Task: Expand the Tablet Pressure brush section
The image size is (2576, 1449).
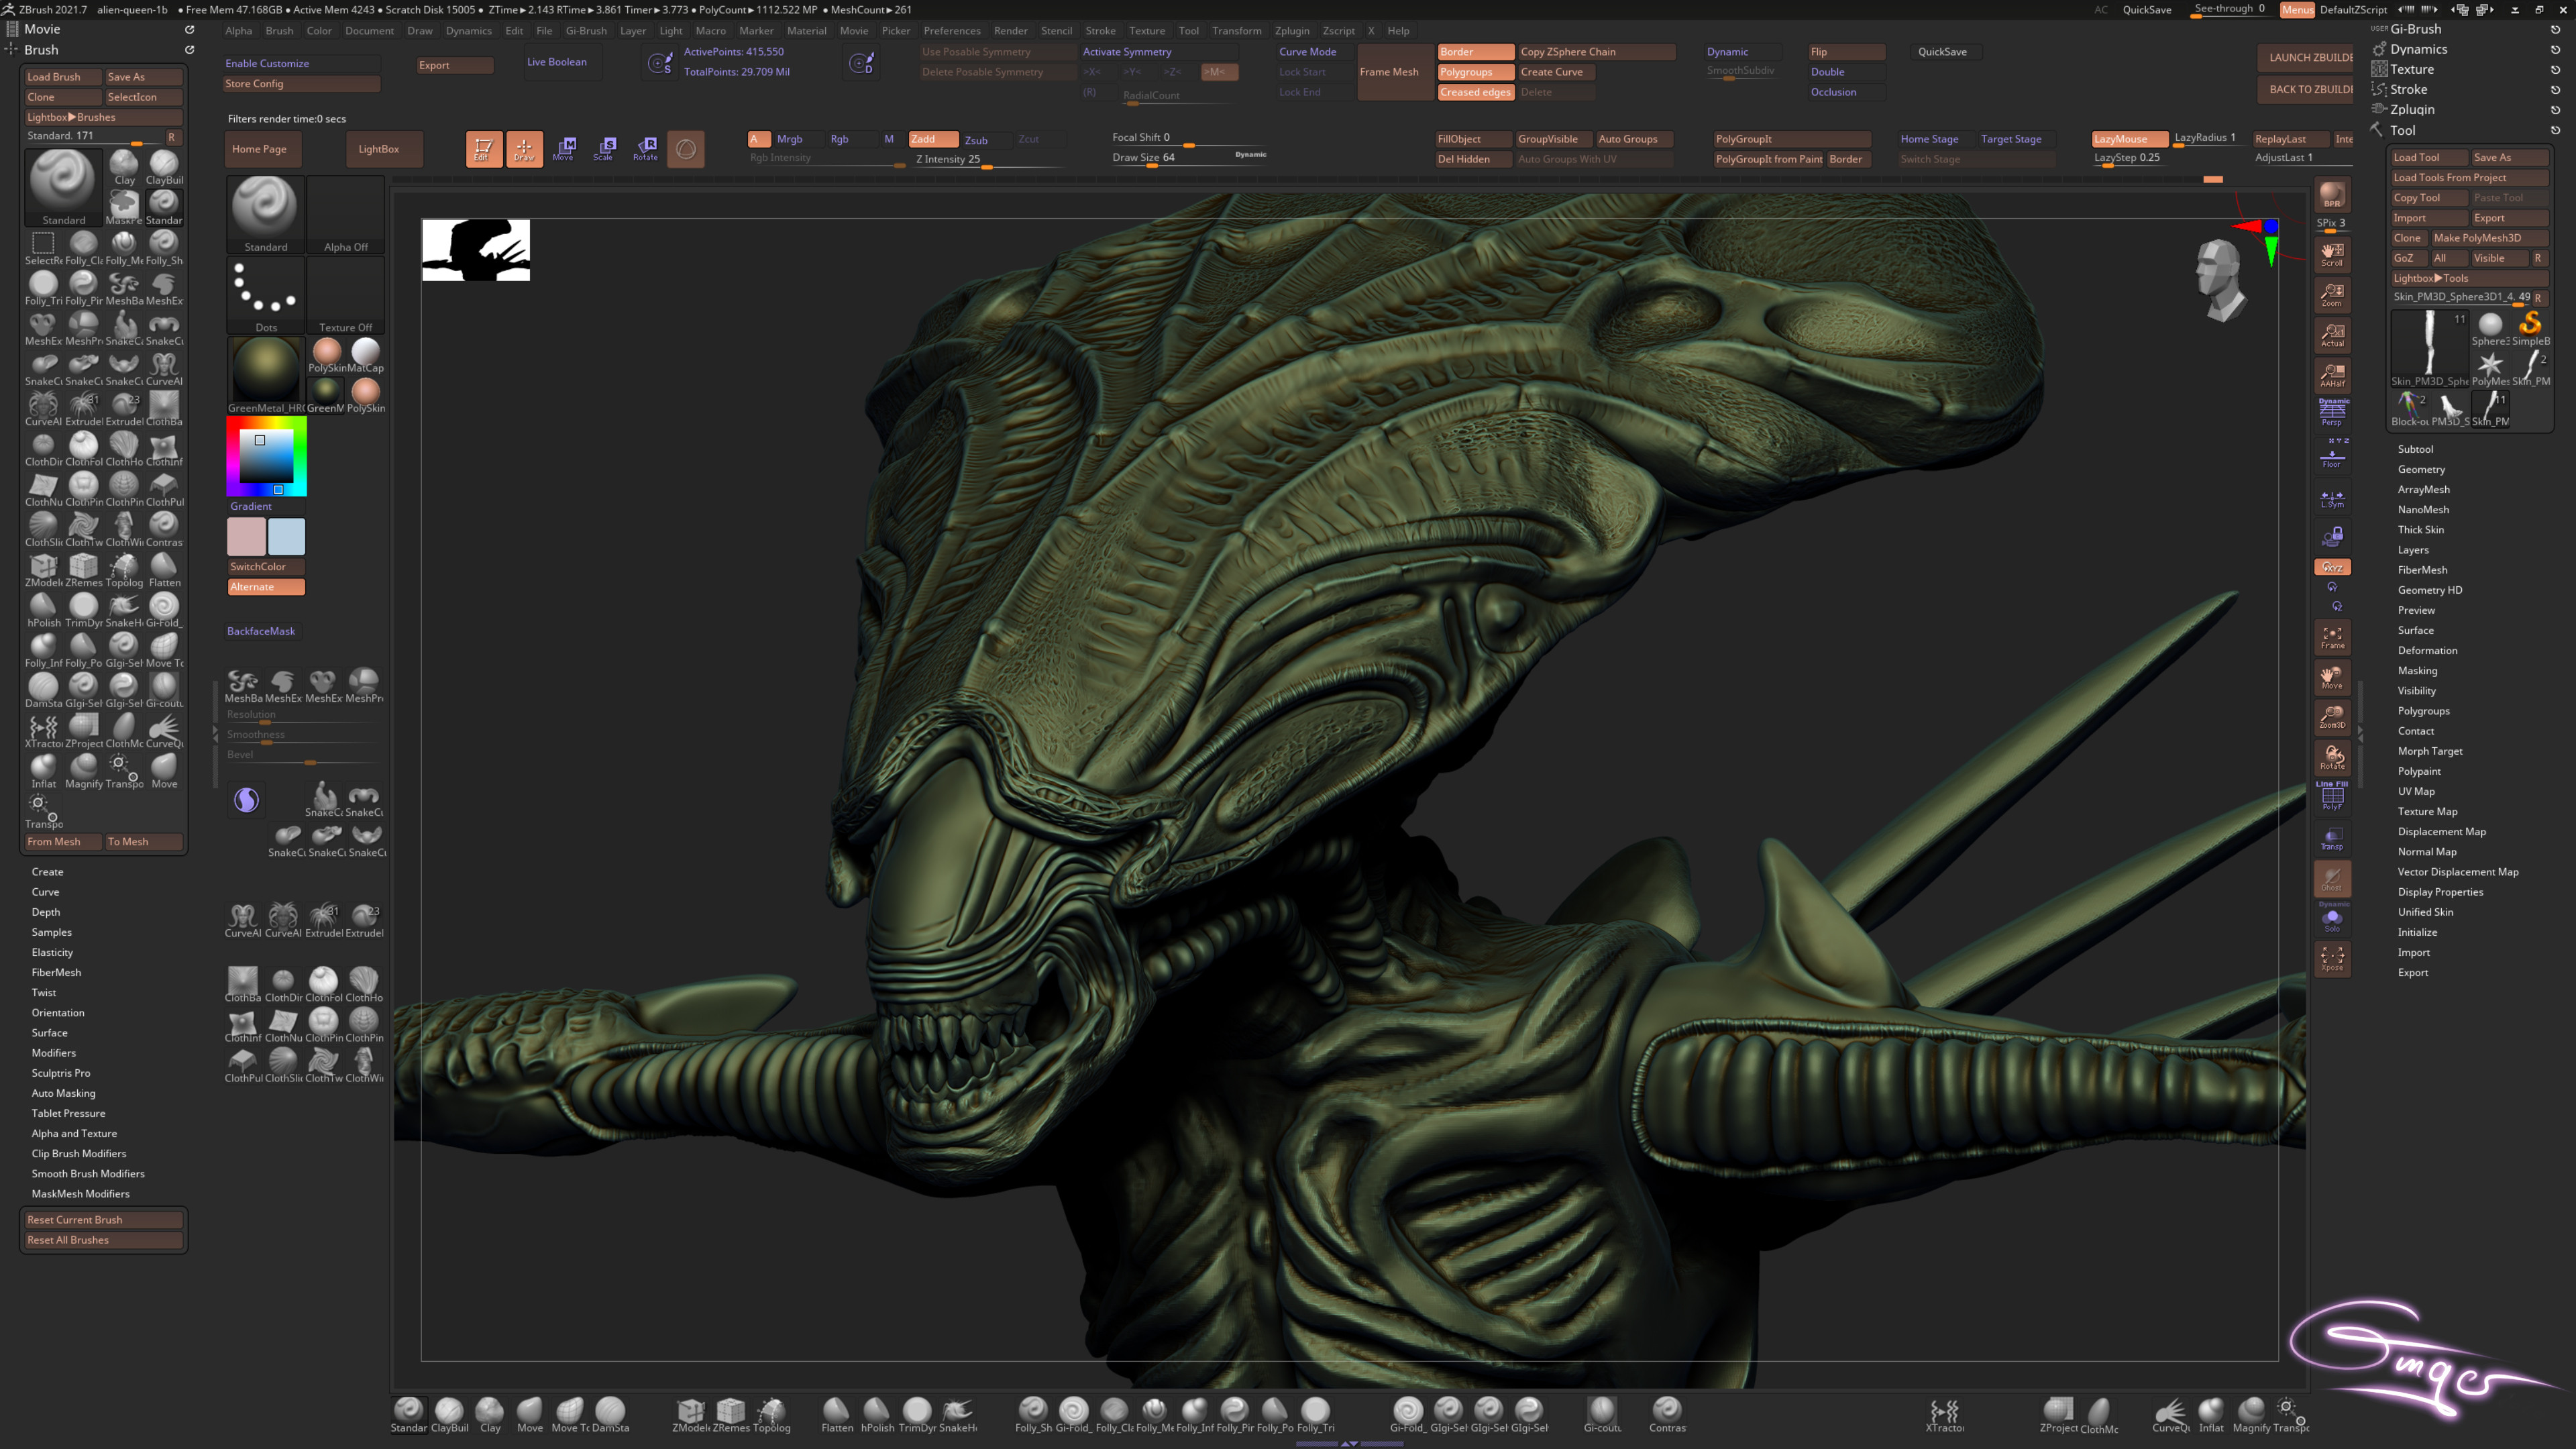Action: (68, 1113)
